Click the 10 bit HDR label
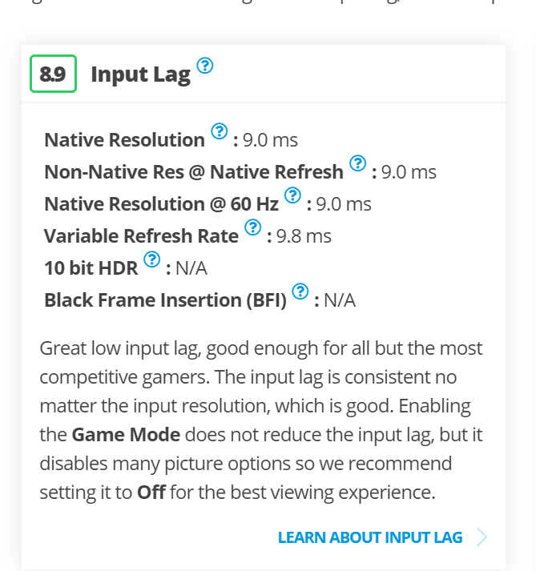536x571 pixels. (91, 268)
